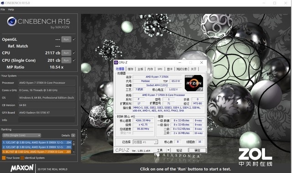Open the 工具 dropdown arrow
The image size is (292, 173).
pyautogui.click(x=168, y=150)
